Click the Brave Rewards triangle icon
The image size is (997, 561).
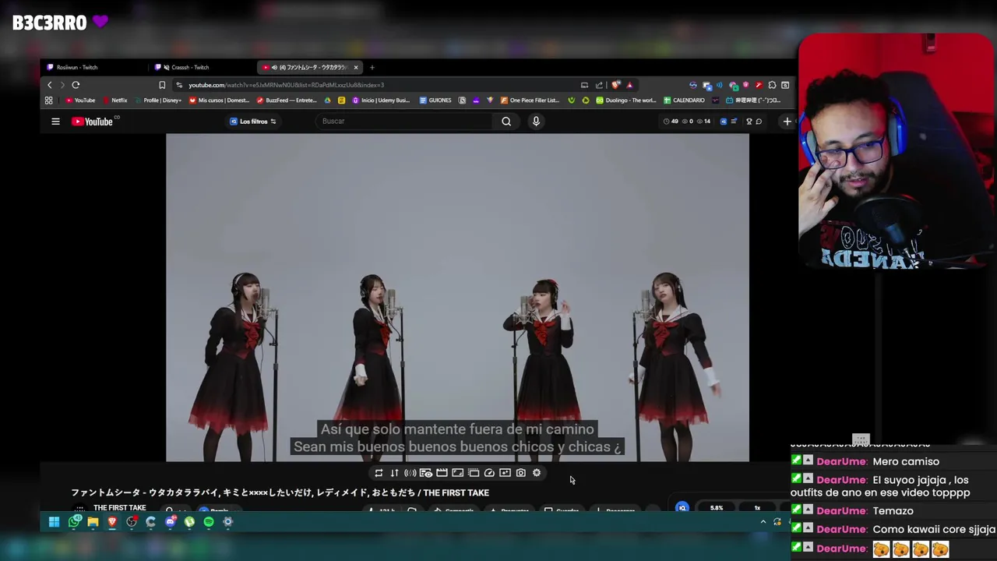(629, 85)
